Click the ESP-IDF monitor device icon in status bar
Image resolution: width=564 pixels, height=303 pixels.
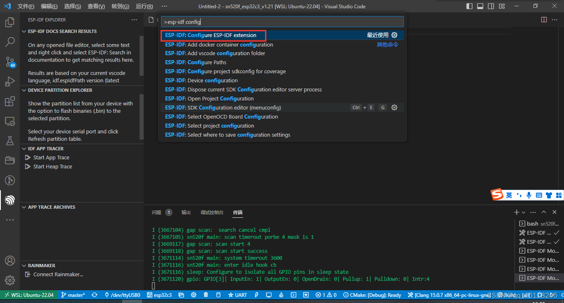[x=269, y=295]
